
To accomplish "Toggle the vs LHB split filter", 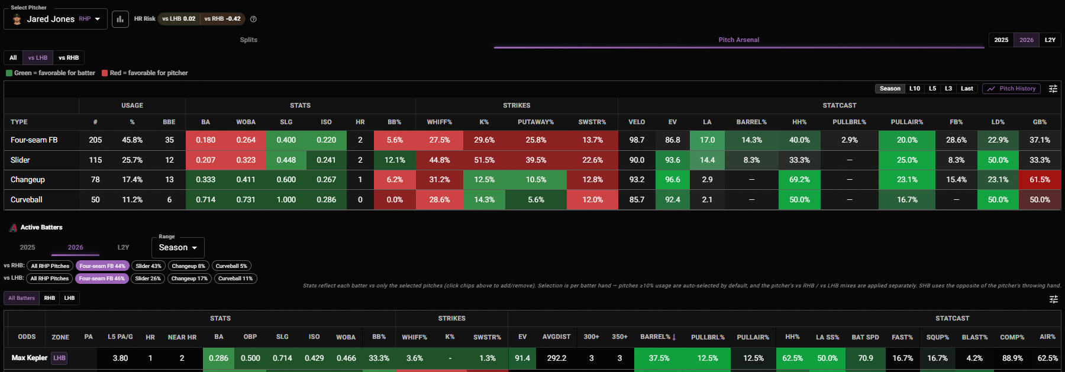I will [x=38, y=58].
